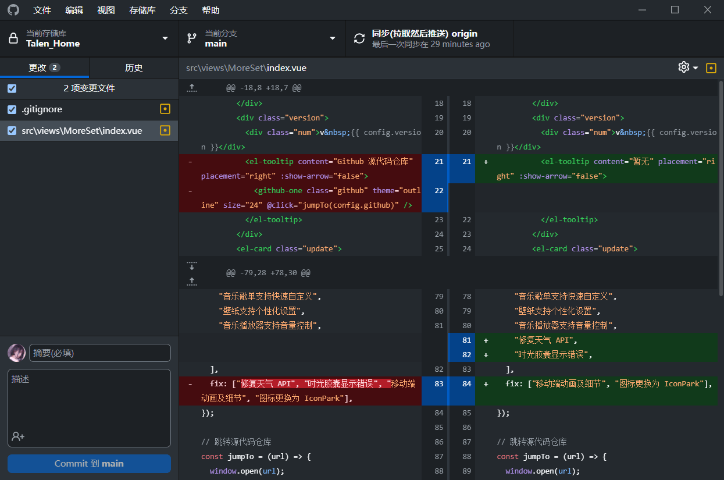724x480 pixels.
Task: Click modified status icon beside src\views\MoreSet\index.vue
Action: click(x=165, y=131)
